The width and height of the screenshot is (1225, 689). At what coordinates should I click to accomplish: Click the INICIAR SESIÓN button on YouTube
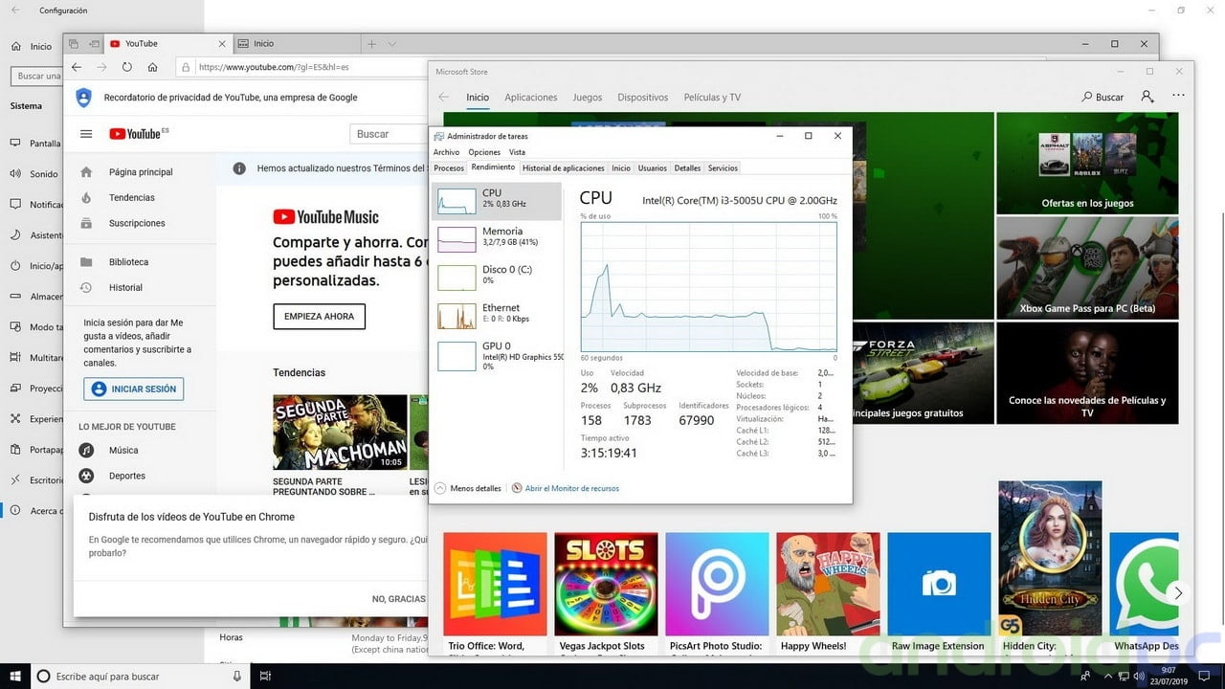pyautogui.click(x=134, y=389)
